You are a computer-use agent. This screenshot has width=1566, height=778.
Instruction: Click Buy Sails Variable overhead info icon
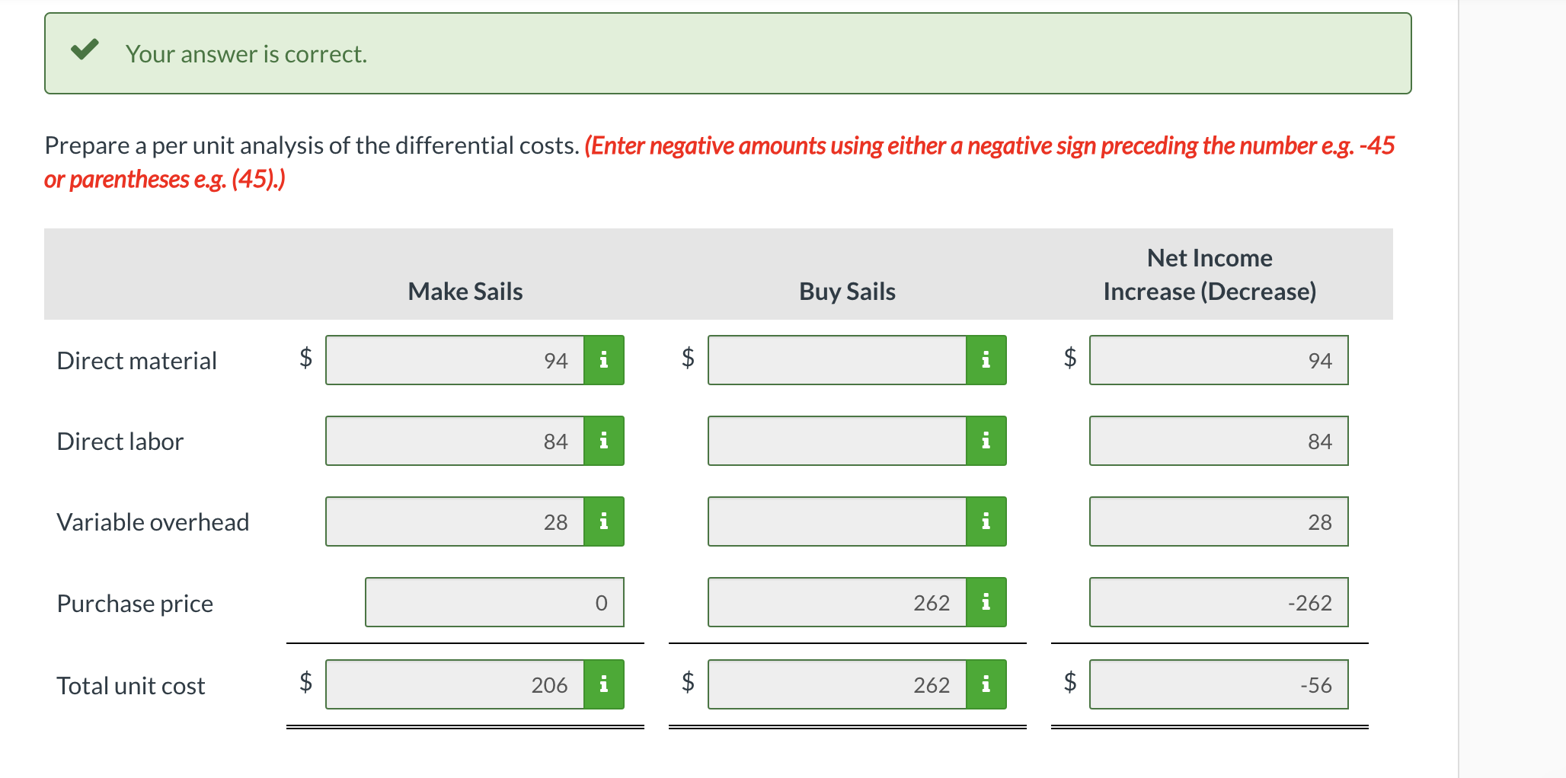click(x=986, y=521)
